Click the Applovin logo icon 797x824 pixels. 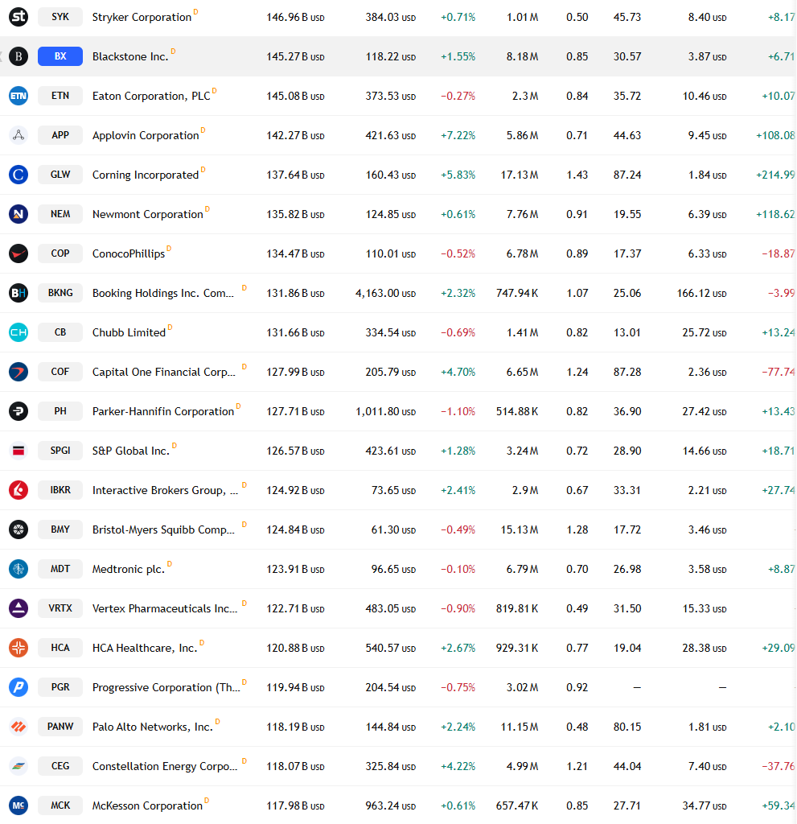click(18, 135)
